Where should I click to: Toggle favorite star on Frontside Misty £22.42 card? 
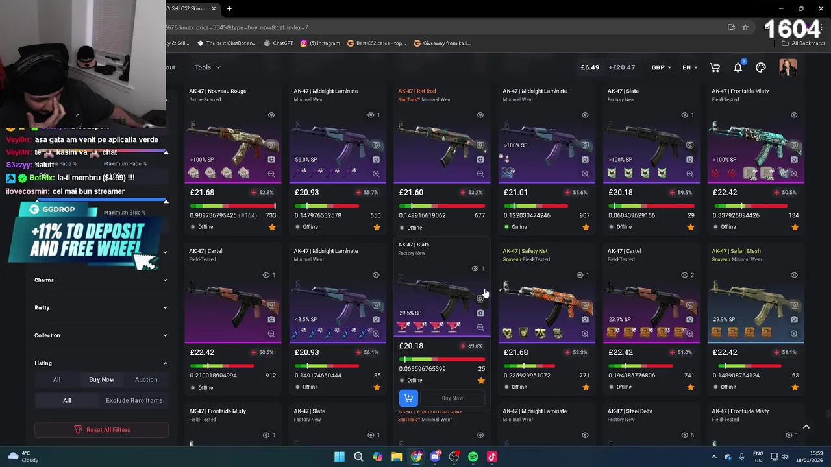tap(795, 227)
